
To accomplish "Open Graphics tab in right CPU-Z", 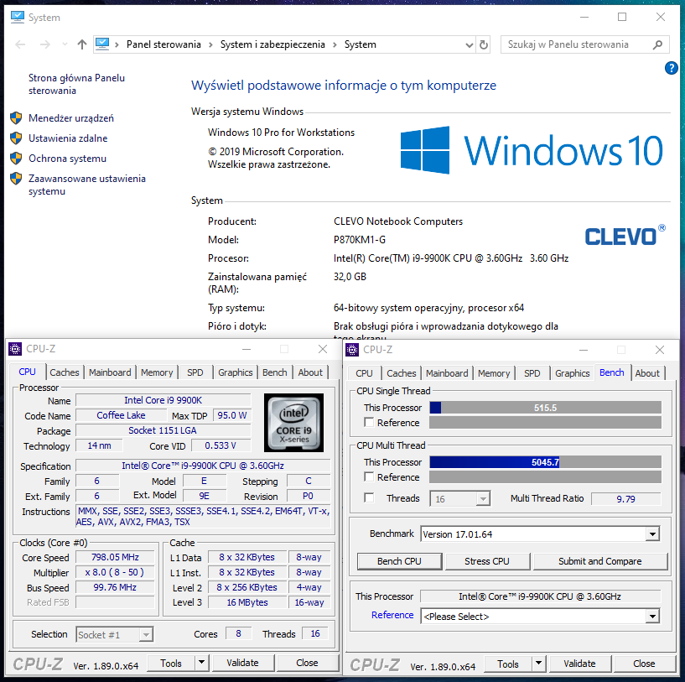I will (573, 373).
